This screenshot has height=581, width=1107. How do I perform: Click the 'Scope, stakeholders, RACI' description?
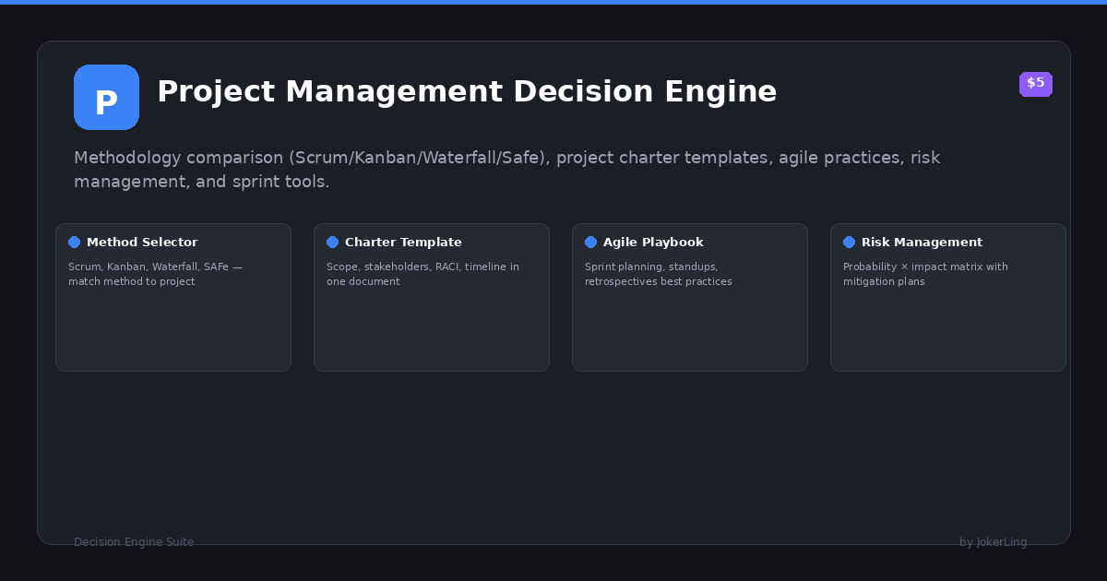[x=423, y=274]
